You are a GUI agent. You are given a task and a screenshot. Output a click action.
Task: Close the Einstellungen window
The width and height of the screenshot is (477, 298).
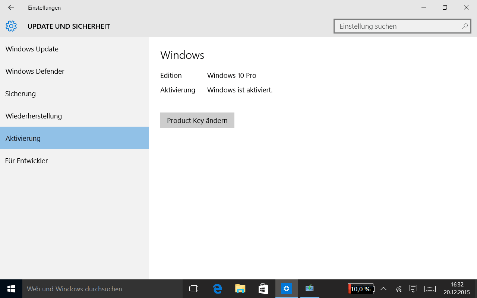click(x=466, y=7)
